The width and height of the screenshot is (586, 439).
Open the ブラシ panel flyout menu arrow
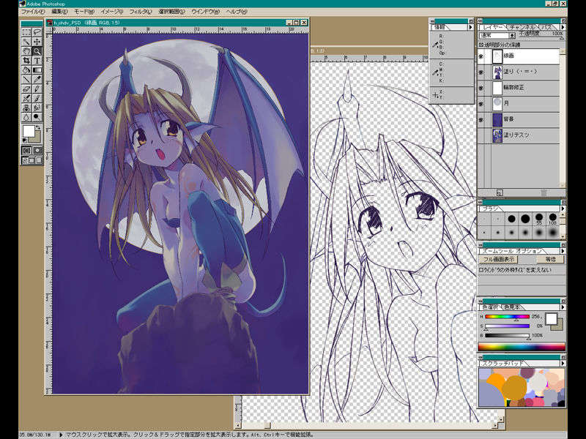[x=563, y=209]
